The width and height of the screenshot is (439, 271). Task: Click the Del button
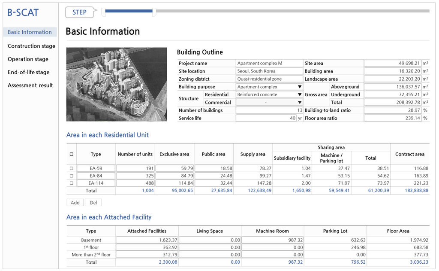[93, 203]
